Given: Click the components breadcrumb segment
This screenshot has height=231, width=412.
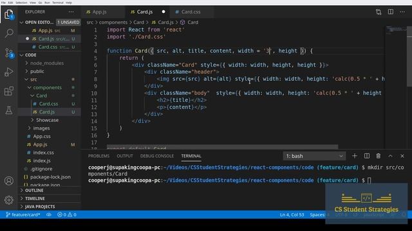Looking at the screenshot, I should (113, 22).
